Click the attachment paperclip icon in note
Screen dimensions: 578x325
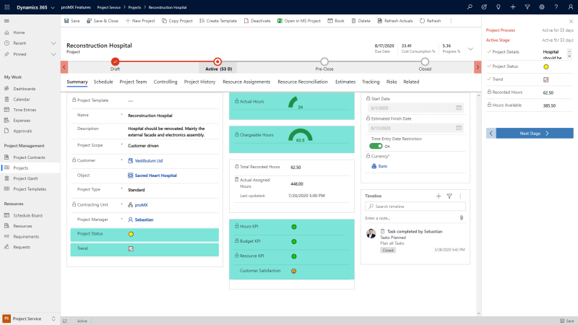[461, 217]
